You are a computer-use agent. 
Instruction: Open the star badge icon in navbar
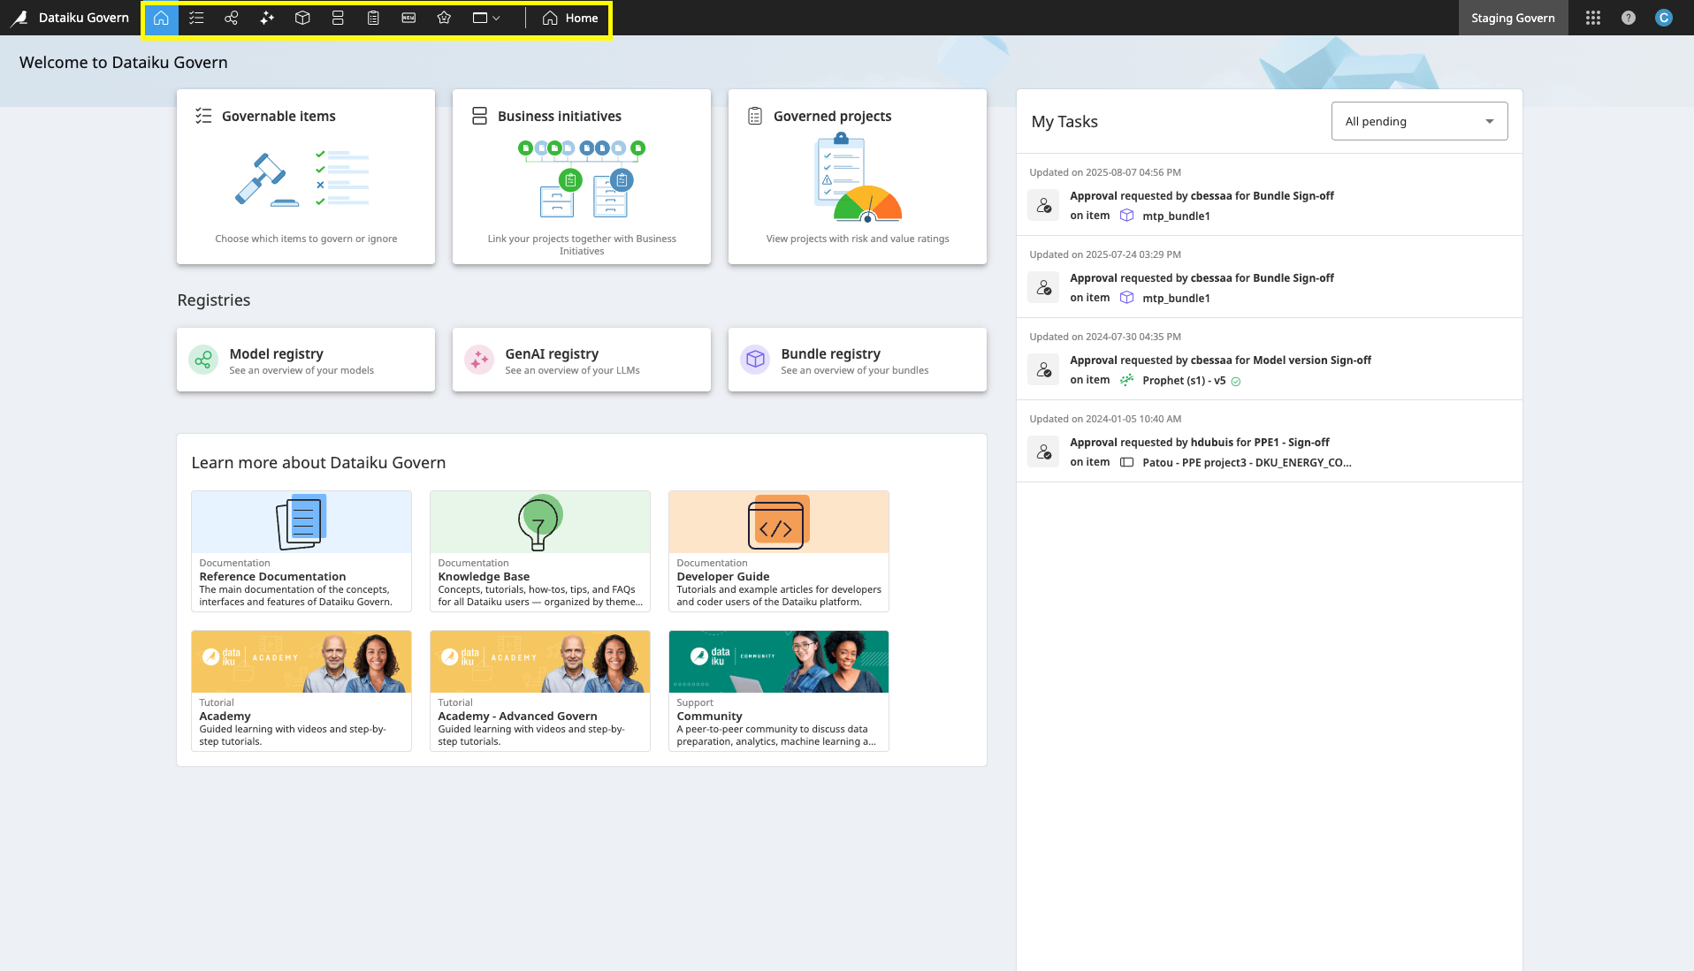click(444, 18)
